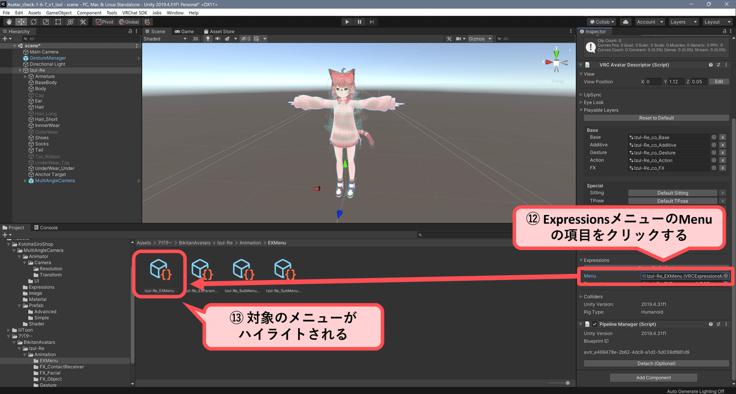The width and height of the screenshot is (736, 394).
Task: Pick object for Expressions Menu field
Action: pyautogui.click(x=726, y=276)
